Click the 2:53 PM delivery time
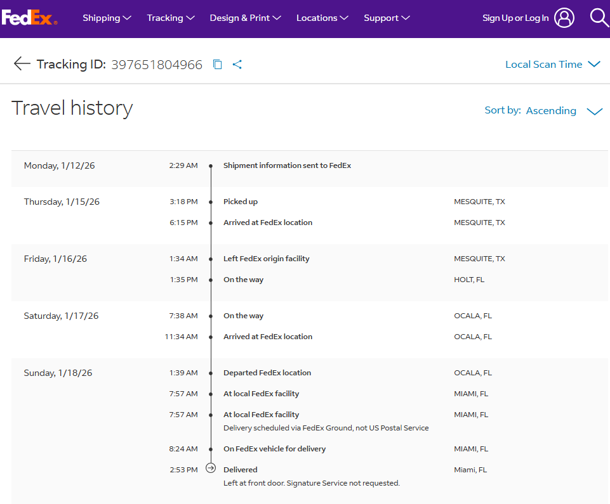This screenshot has height=504, width=610. [x=183, y=470]
